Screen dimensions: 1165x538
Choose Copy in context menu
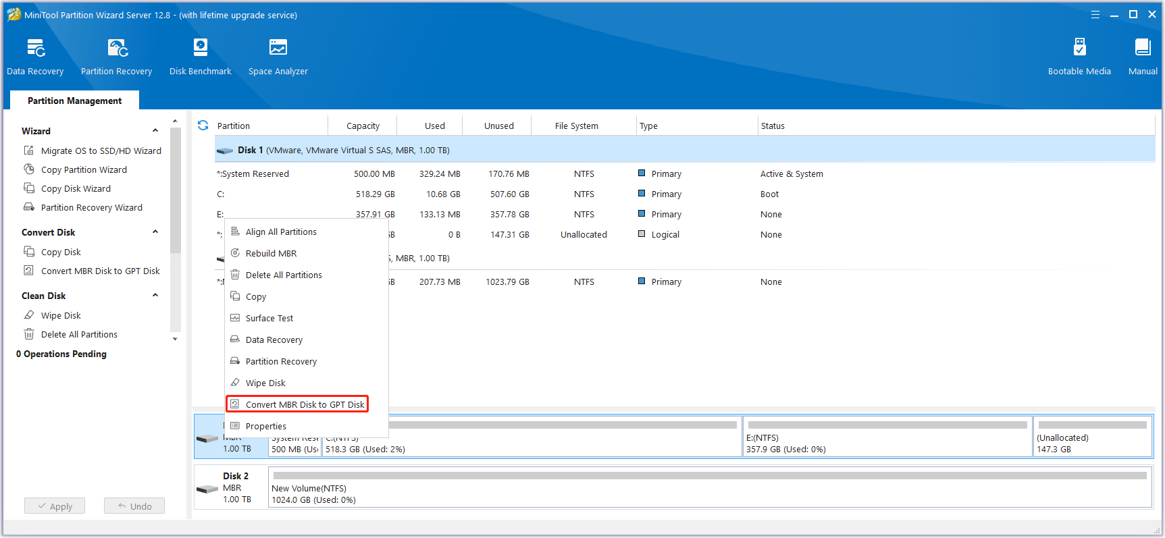point(307,296)
